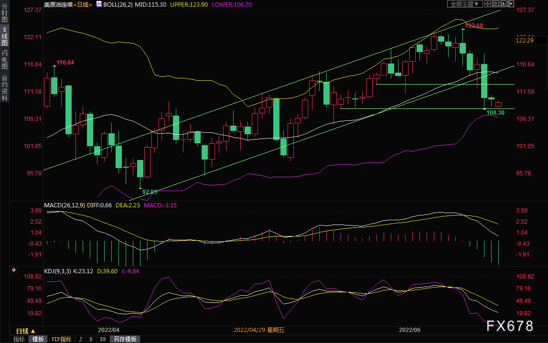The height and width of the screenshot is (343, 548).
Task: Click the 123.68 high price marker
Action: [x=474, y=25]
